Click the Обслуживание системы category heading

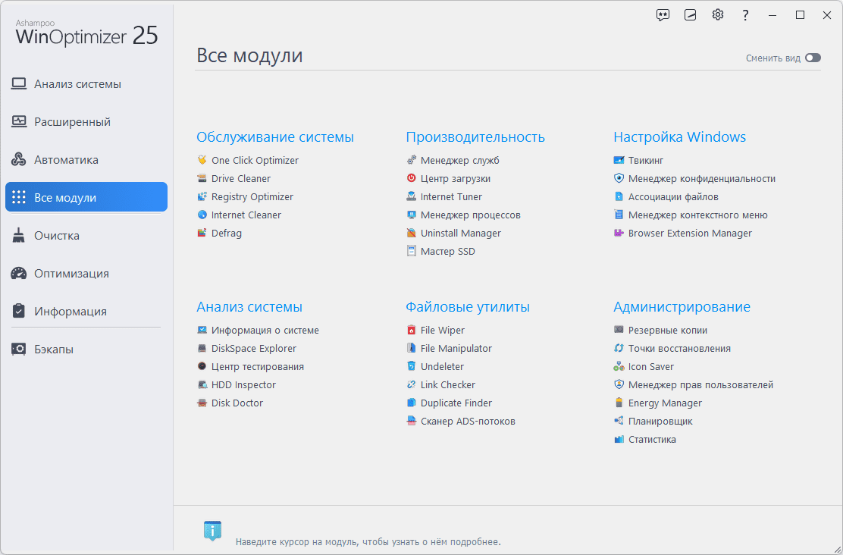pyautogui.click(x=274, y=137)
